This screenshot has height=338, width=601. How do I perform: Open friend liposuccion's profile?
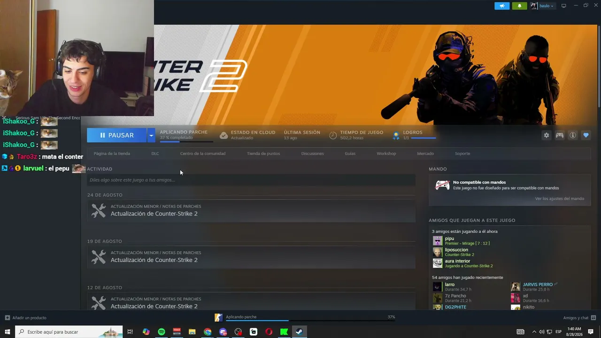click(456, 250)
